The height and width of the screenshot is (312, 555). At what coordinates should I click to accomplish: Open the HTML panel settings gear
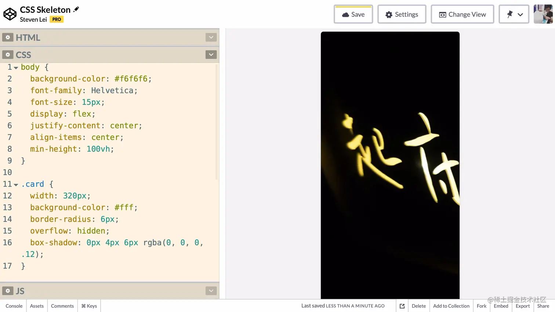[x=8, y=37]
